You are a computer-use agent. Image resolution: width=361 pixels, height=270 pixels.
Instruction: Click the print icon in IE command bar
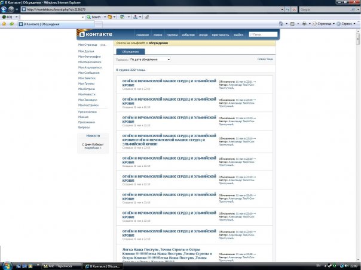[305, 24]
